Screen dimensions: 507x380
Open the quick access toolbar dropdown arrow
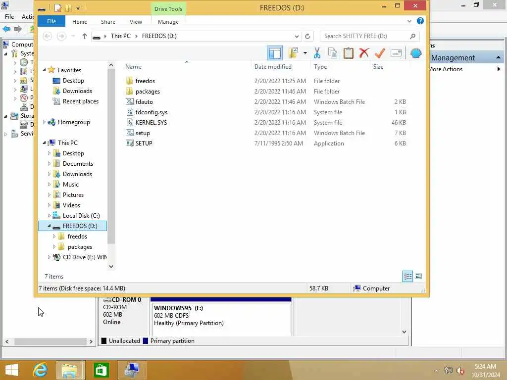[x=78, y=8]
